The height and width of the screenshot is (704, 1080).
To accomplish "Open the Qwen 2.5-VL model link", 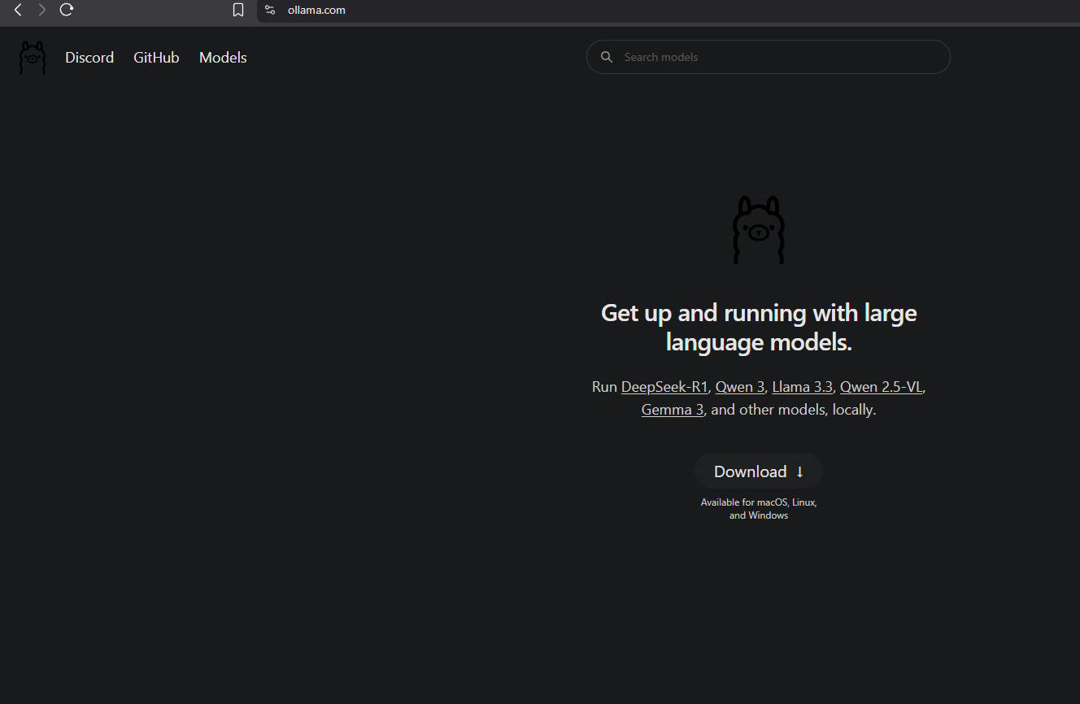I will click(x=882, y=387).
